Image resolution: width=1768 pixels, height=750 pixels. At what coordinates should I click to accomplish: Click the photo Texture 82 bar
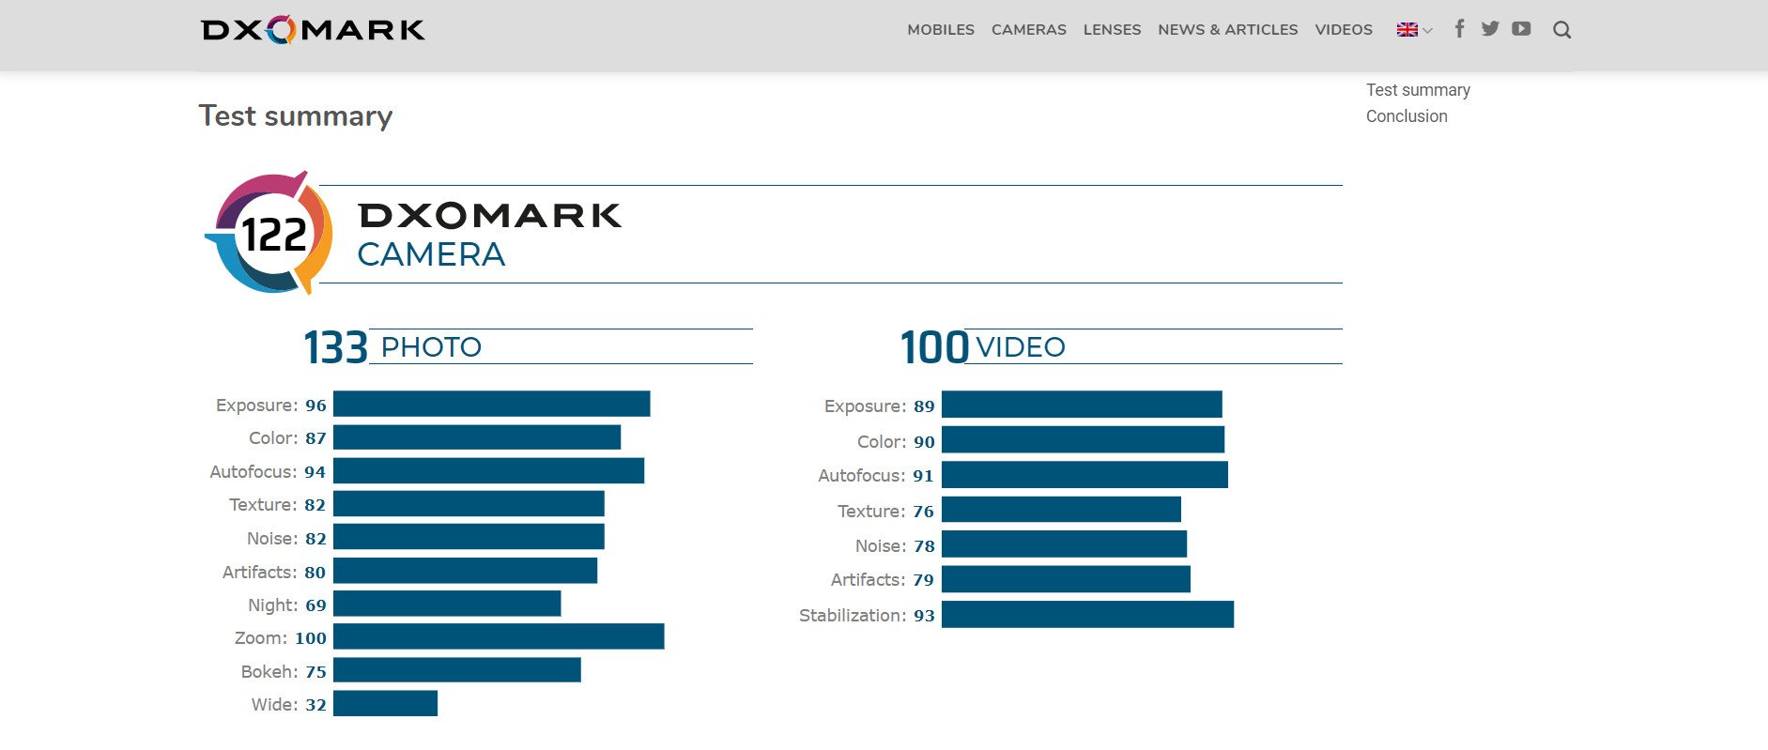tap(469, 504)
